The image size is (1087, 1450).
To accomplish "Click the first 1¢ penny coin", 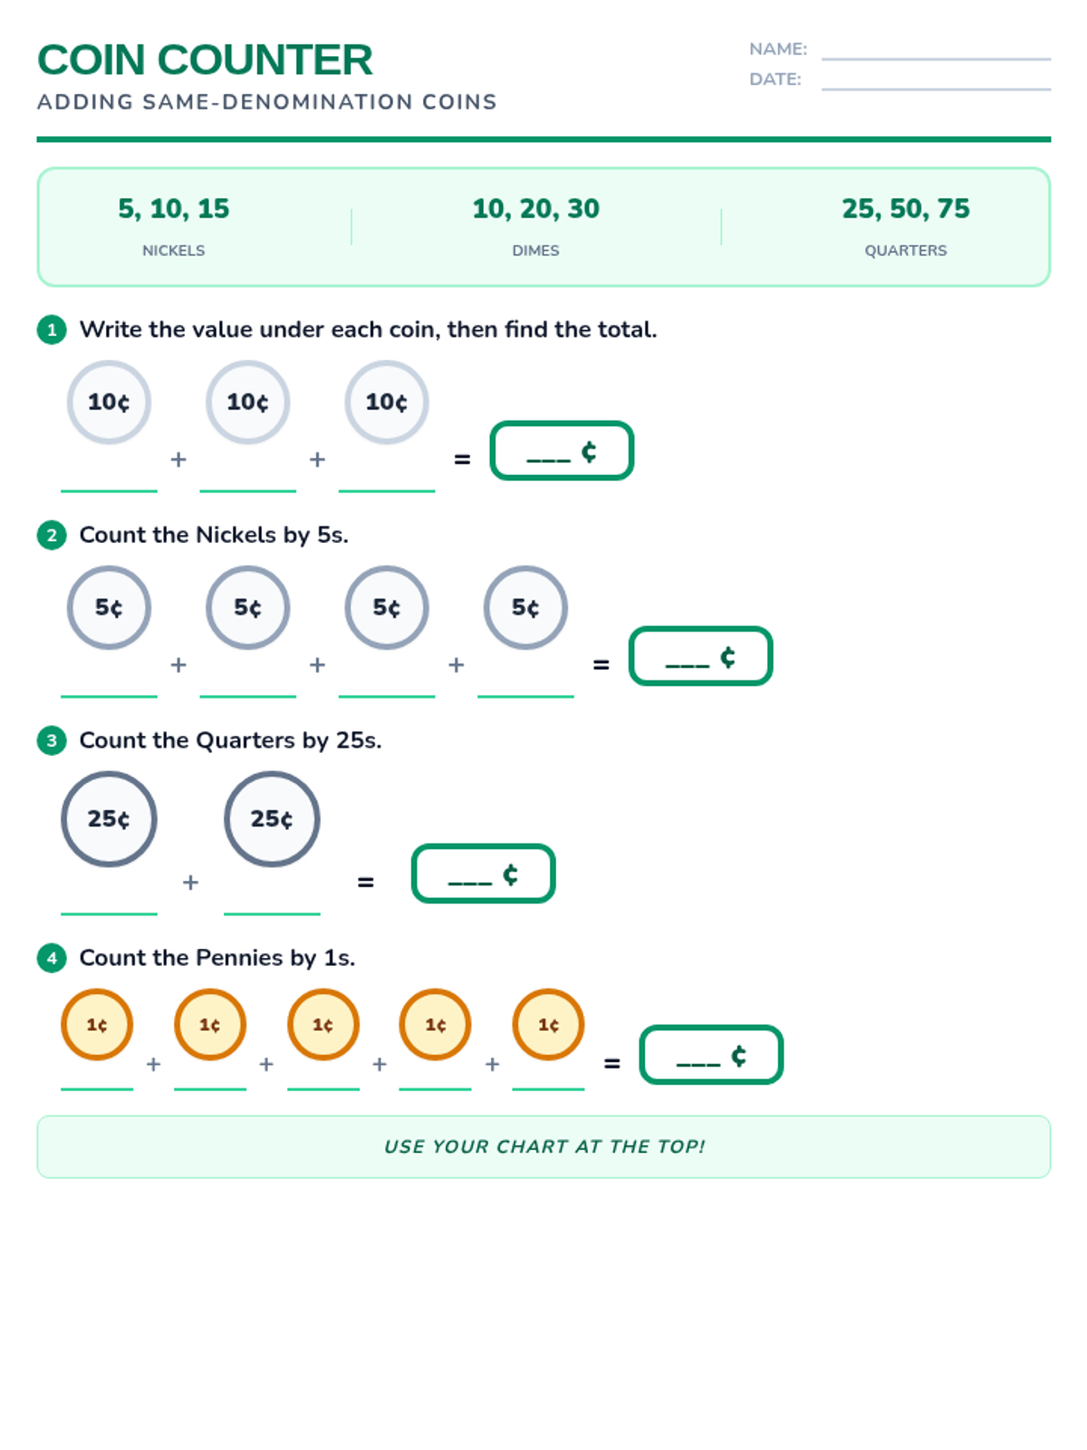I will [97, 1025].
